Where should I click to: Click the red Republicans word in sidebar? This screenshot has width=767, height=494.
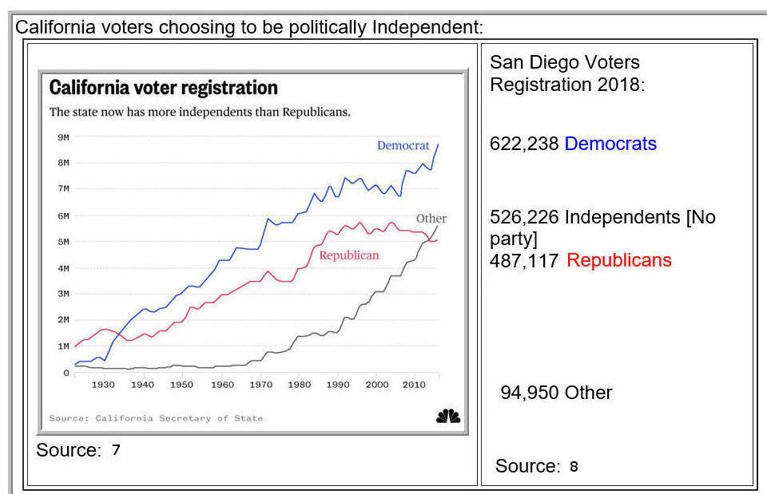[x=618, y=260]
